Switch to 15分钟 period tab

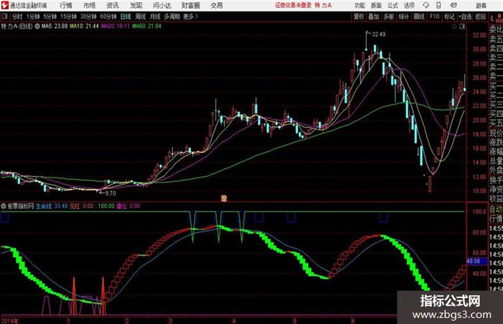[69, 16]
